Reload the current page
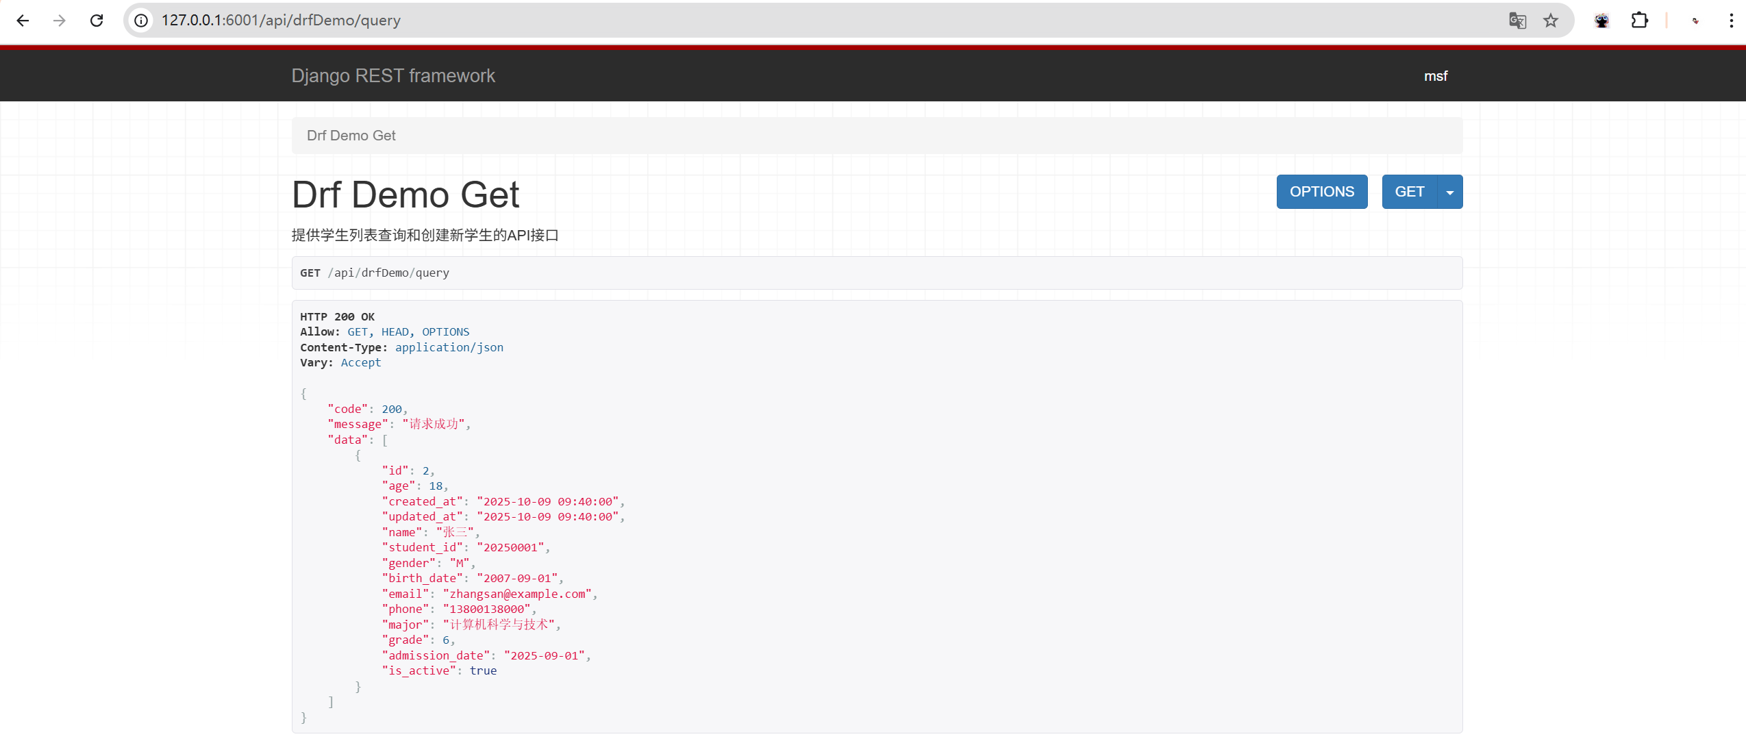Screen dimensions: 1746x754 (97, 21)
